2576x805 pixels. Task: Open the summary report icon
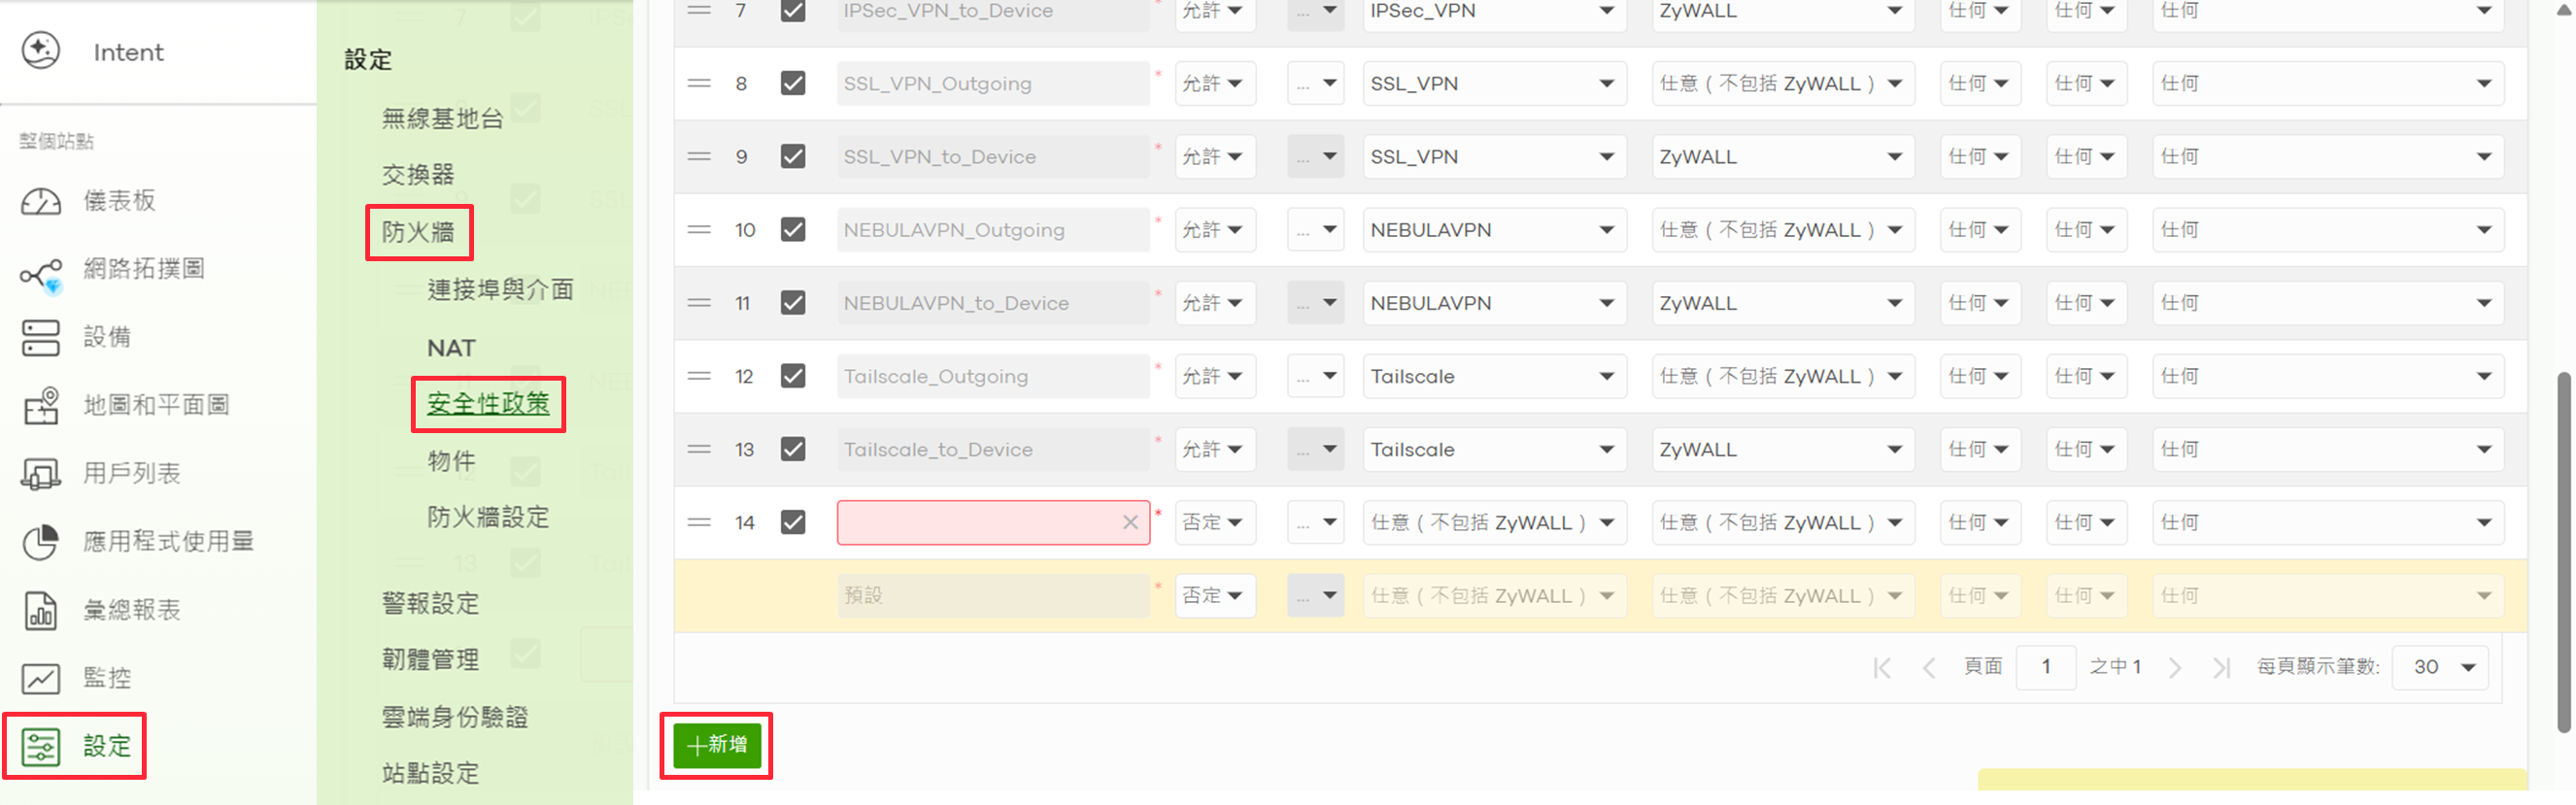41,610
